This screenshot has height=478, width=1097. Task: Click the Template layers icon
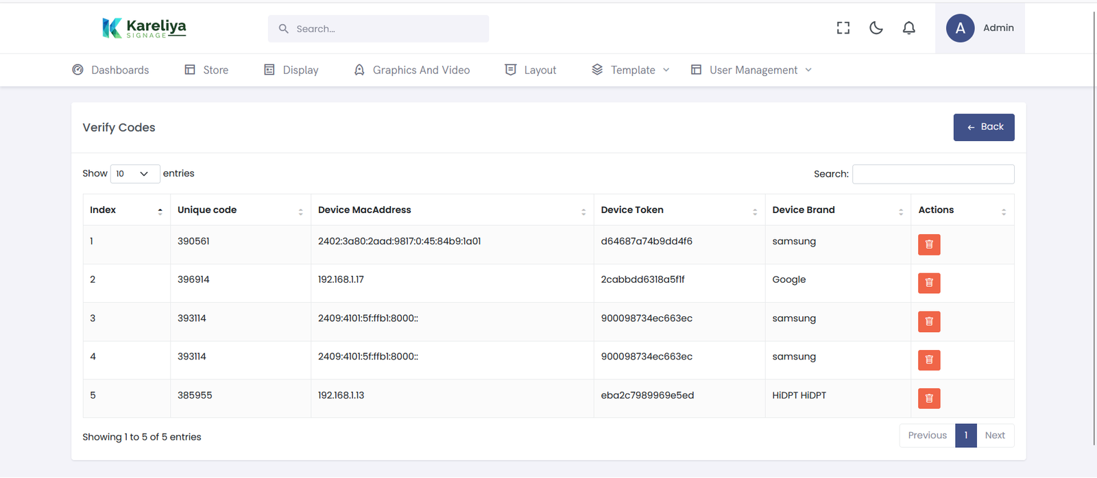coord(597,70)
